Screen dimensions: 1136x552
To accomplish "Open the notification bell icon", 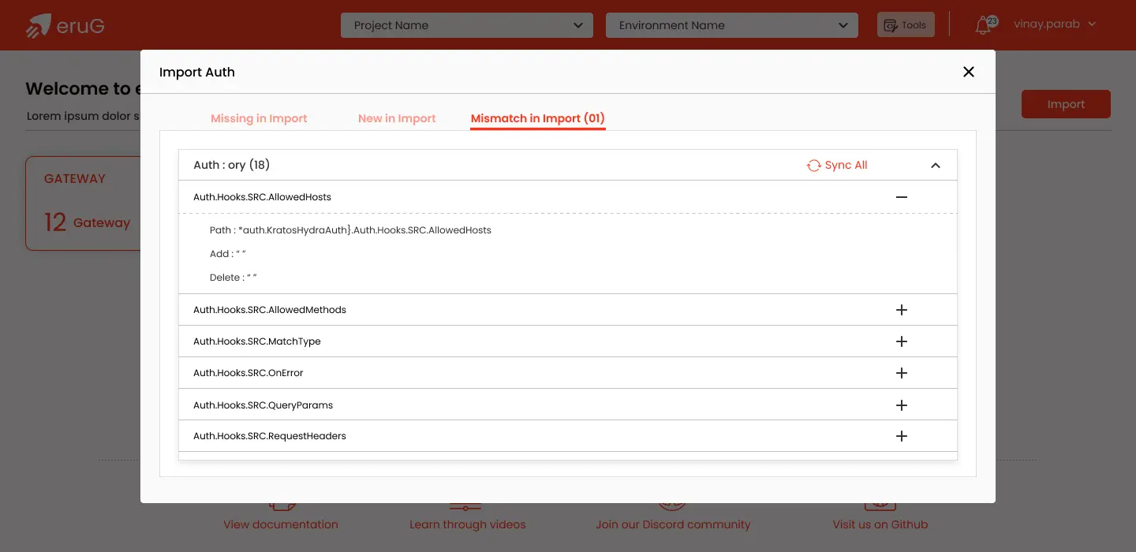I will pyautogui.click(x=983, y=25).
